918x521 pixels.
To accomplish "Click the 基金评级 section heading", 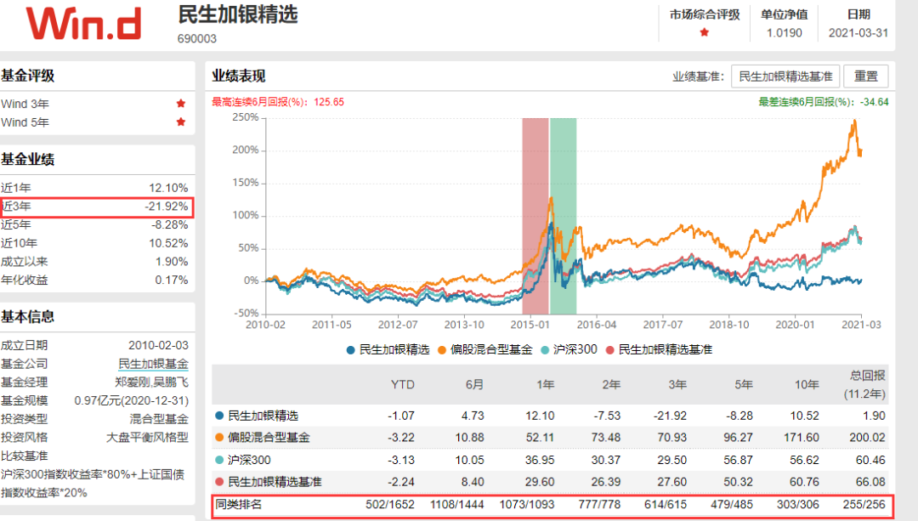I will 27,76.
